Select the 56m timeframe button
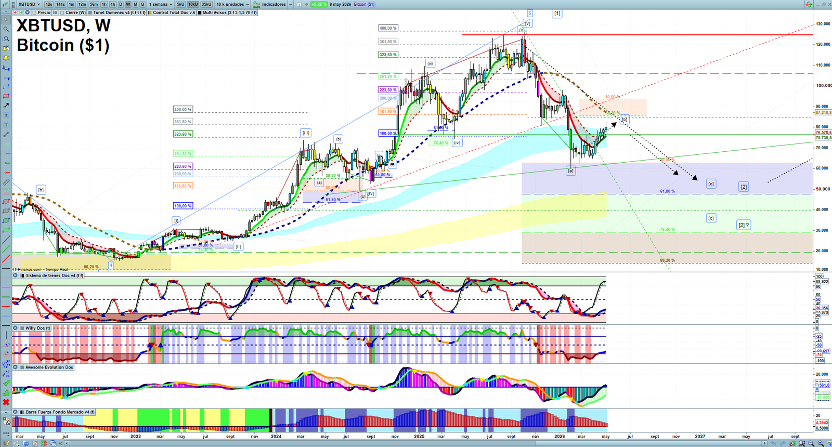The width and height of the screenshot is (832, 447). click(x=94, y=4)
